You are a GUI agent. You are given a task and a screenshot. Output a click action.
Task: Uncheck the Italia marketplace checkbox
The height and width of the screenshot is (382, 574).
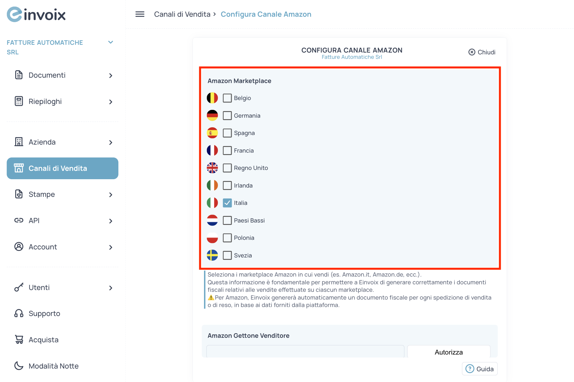pyautogui.click(x=227, y=203)
